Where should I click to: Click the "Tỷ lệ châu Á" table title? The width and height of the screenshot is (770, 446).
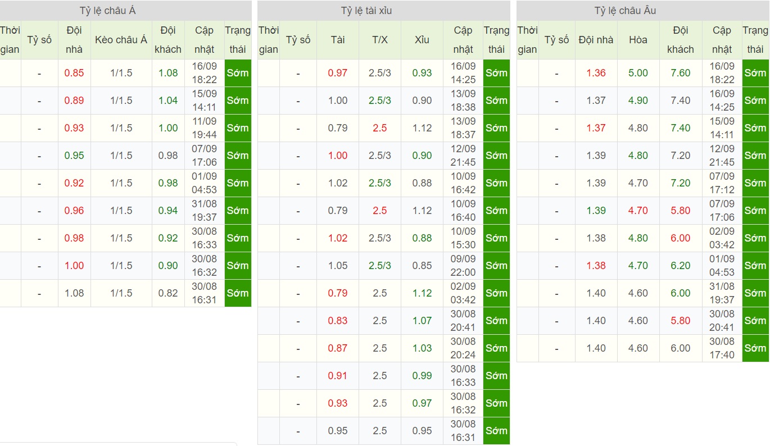(x=108, y=11)
